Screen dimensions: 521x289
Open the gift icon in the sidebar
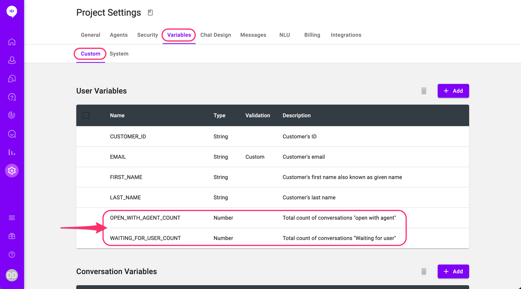tap(12, 236)
